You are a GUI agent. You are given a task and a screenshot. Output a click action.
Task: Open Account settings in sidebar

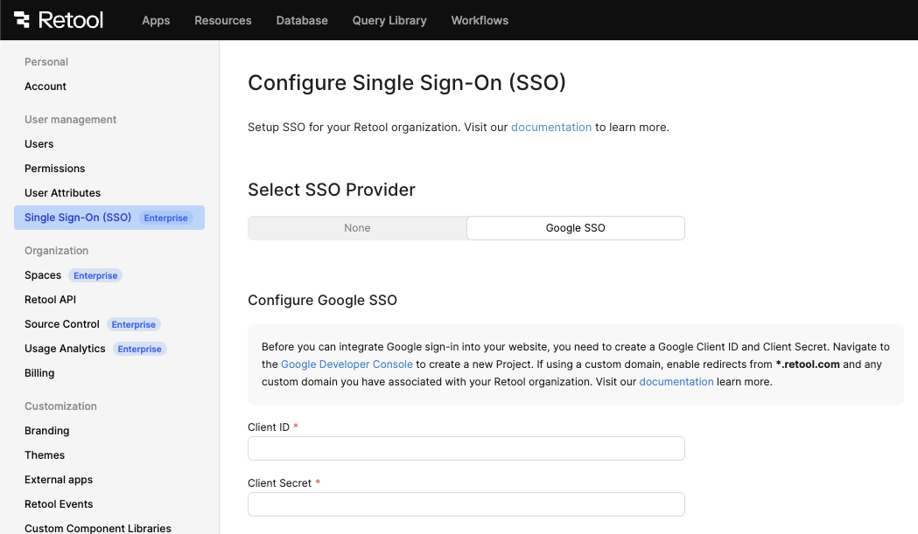46,87
